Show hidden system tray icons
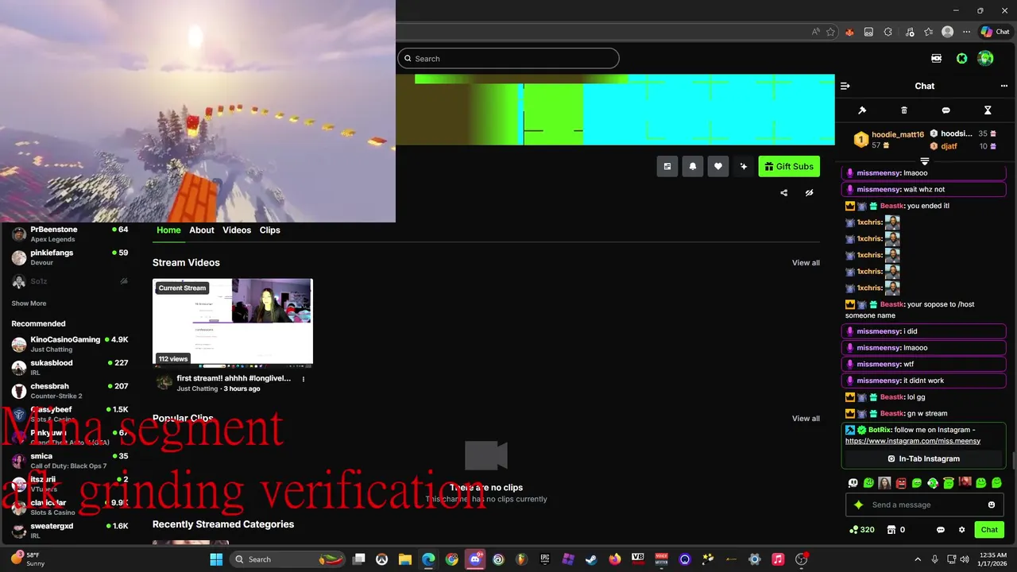 [x=918, y=559]
